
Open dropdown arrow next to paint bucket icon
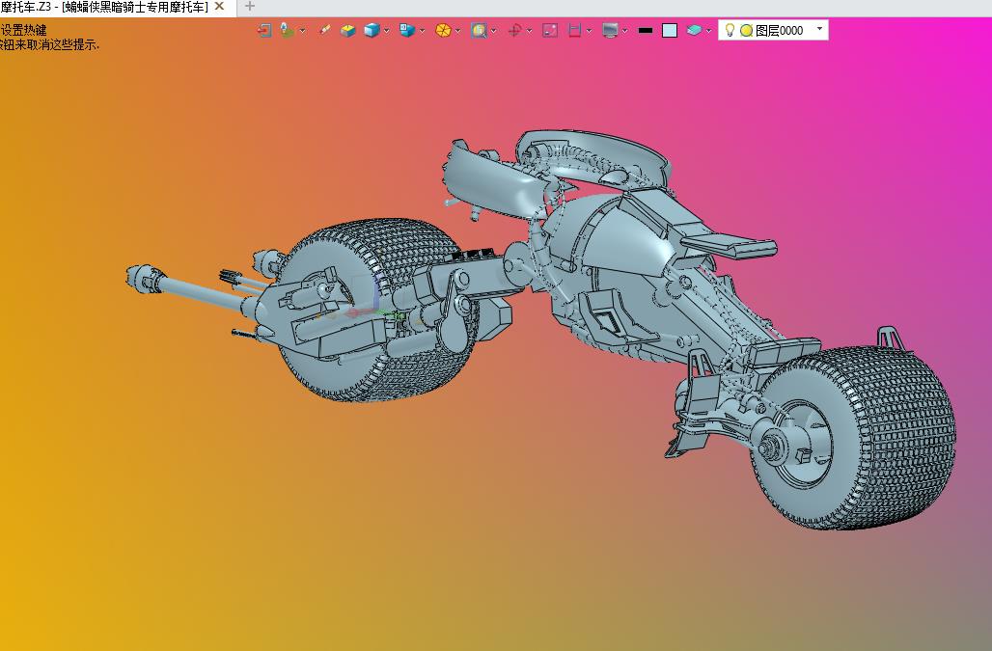pos(302,30)
